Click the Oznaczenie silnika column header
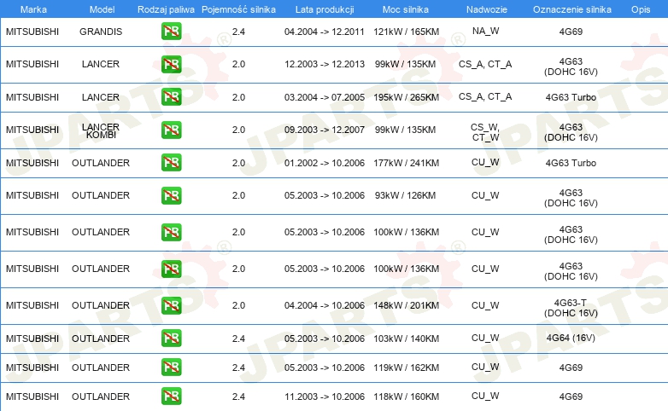Viewport: 668px width, 411px height. coord(572,9)
